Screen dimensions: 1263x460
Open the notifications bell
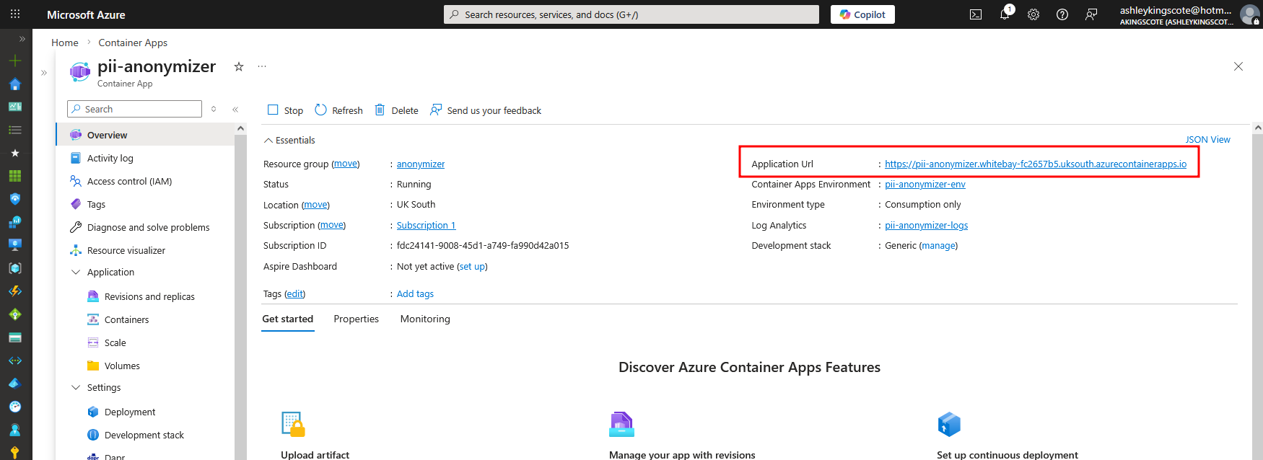click(x=1005, y=14)
